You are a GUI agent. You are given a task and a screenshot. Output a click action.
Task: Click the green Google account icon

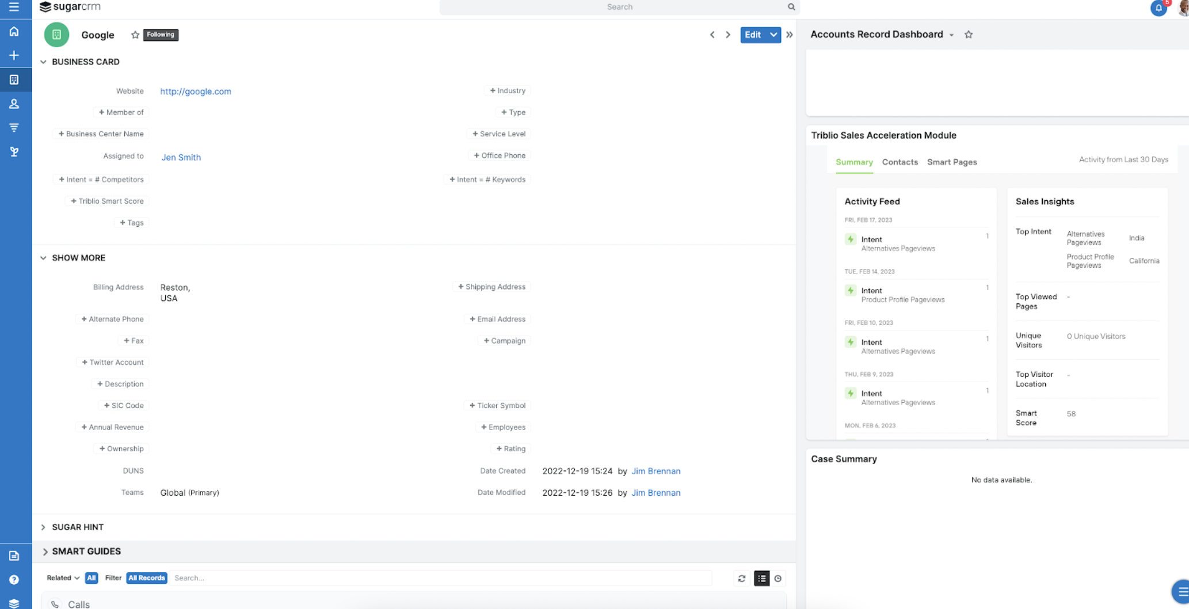click(56, 35)
